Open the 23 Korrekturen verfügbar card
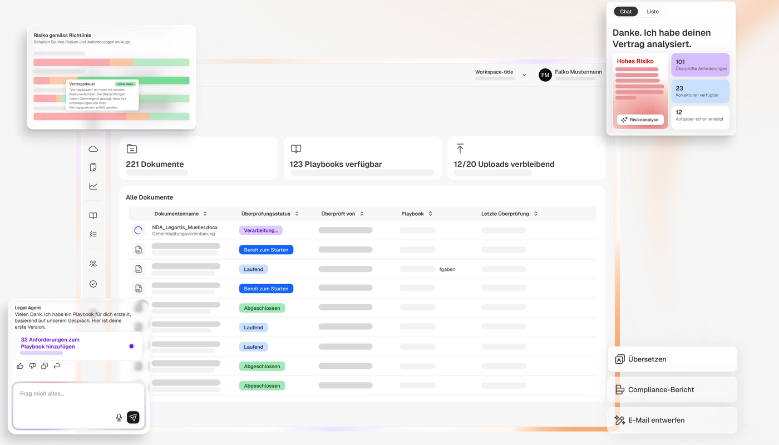Screen dimensions: 779x445 pos(700,91)
